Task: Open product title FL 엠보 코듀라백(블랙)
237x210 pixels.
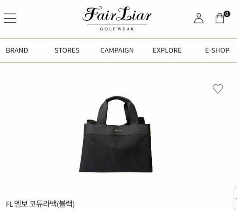Action: click(x=40, y=204)
